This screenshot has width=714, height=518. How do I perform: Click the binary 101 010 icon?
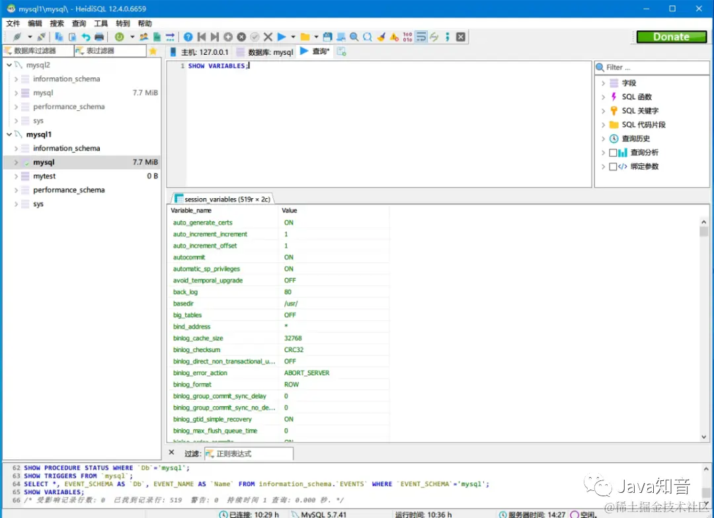click(x=407, y=37)
